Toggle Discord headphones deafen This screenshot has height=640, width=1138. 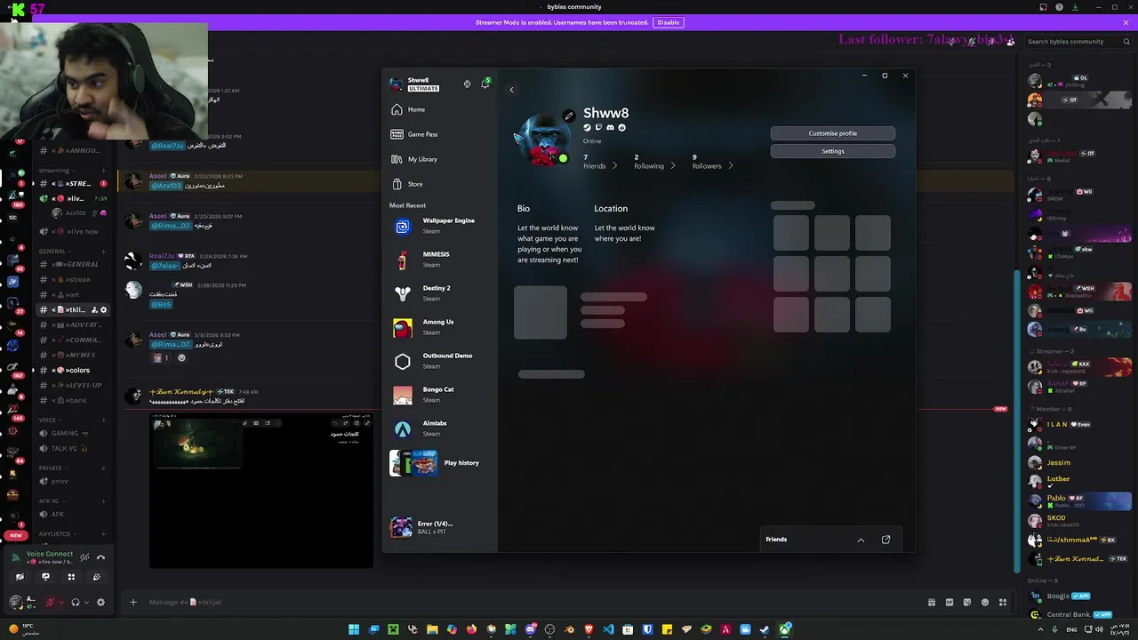tap(76, 602)
